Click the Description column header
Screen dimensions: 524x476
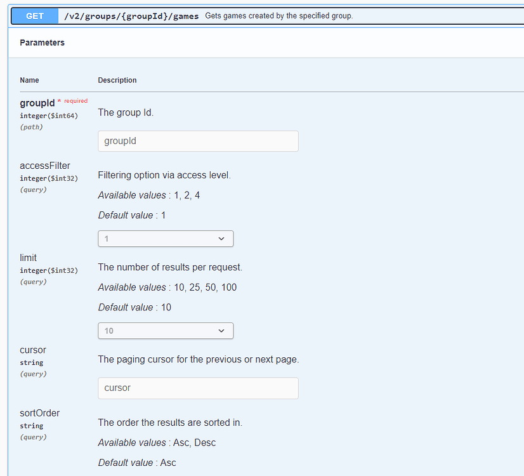(x=117, y=80)
